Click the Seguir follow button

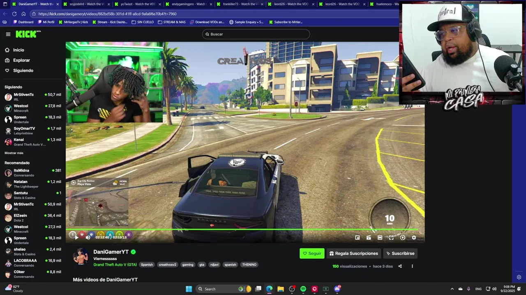[312, 253]
